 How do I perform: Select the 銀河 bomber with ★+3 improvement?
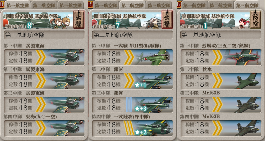coord(132,105)
